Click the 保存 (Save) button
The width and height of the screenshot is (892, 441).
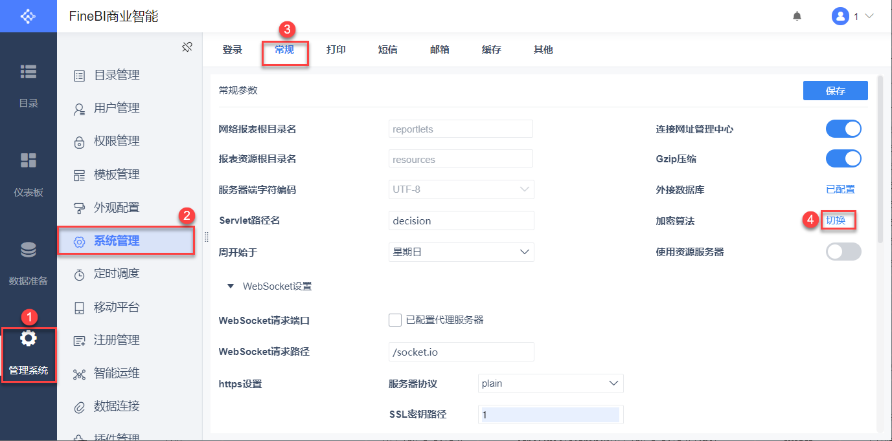pos(835,91)
